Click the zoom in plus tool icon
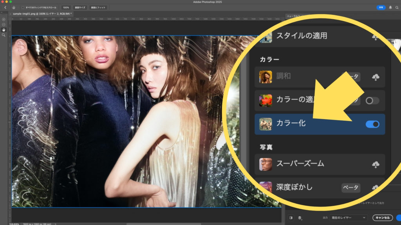401x225 pixels. pos(4,19)
